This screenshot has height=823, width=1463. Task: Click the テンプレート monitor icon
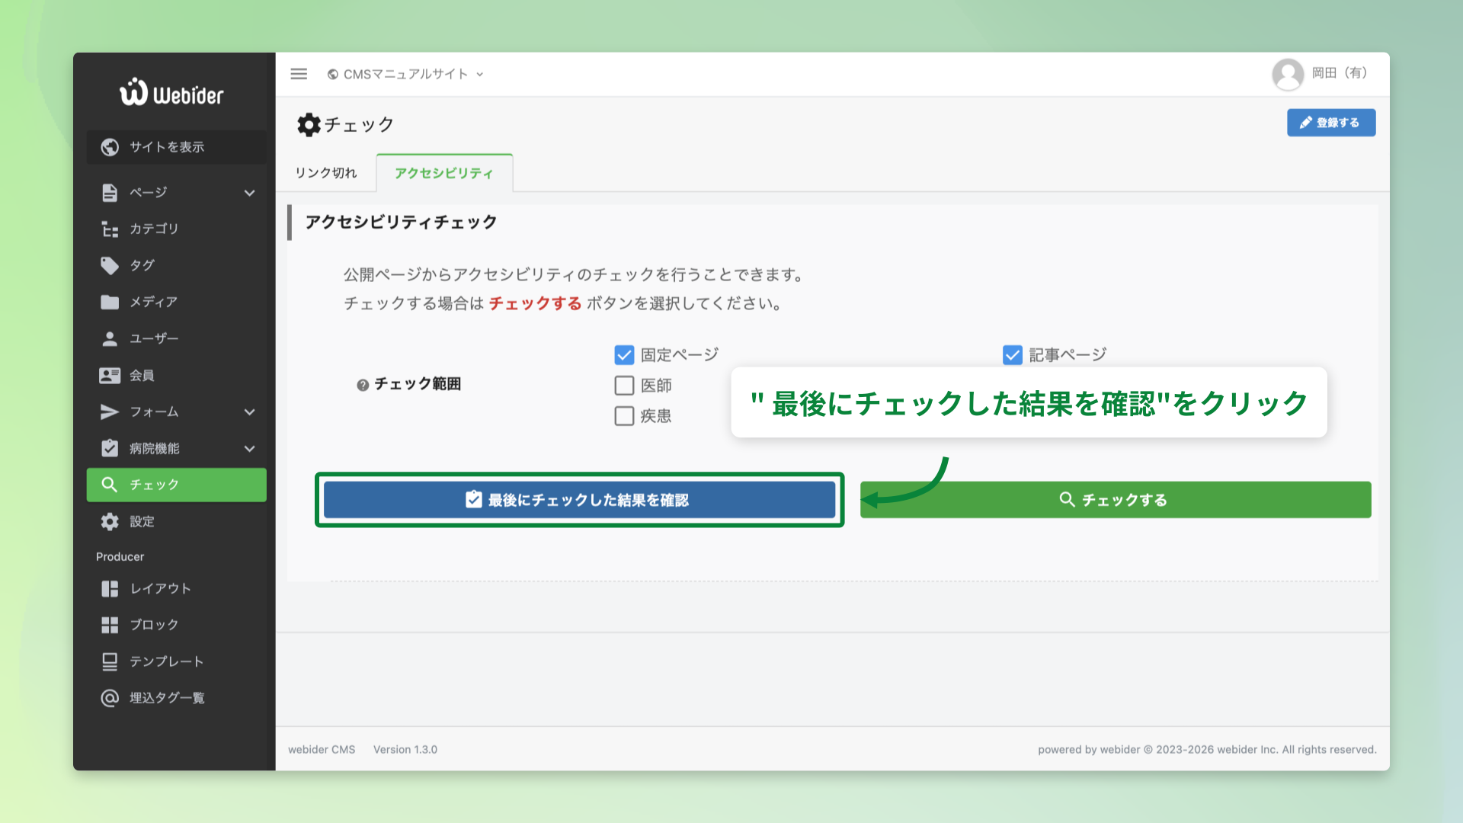pyautogui.click(x=110, y=661)
